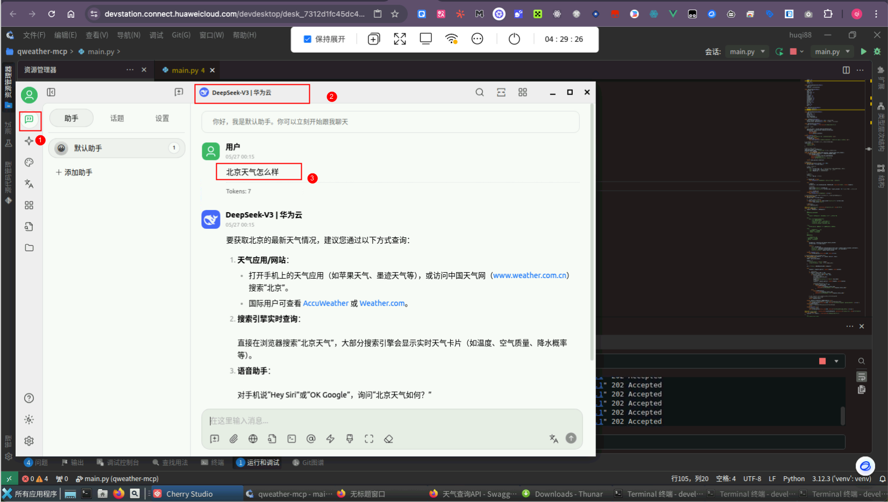Open the paintings palette icon in sidebar
This screenshot has height=502, width=888.
pos(29,162)
